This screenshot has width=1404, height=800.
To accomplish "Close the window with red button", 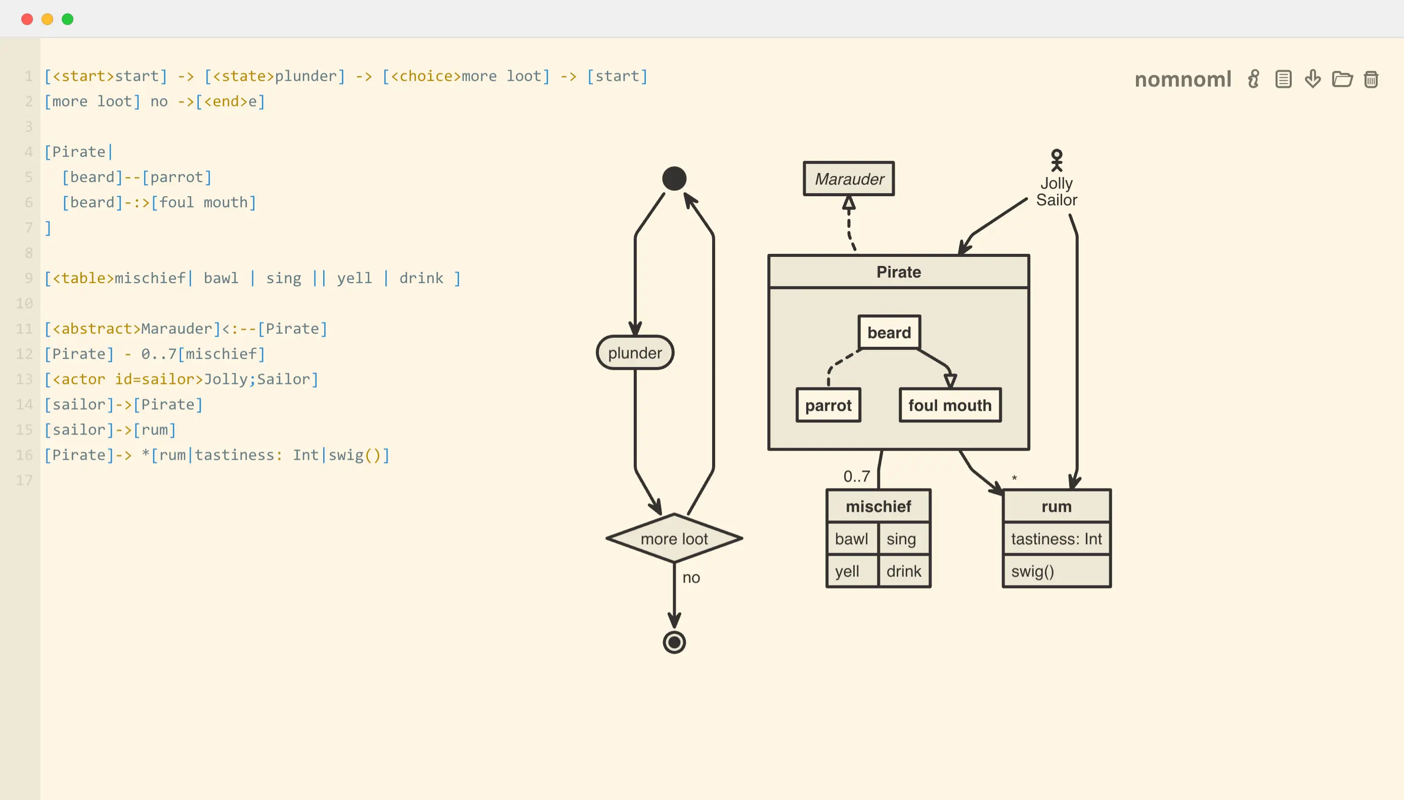I will (x=27, y=19).
